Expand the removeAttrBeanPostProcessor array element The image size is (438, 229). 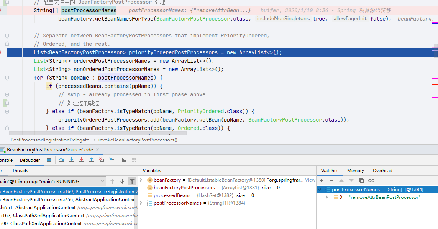tap(326, 197)
